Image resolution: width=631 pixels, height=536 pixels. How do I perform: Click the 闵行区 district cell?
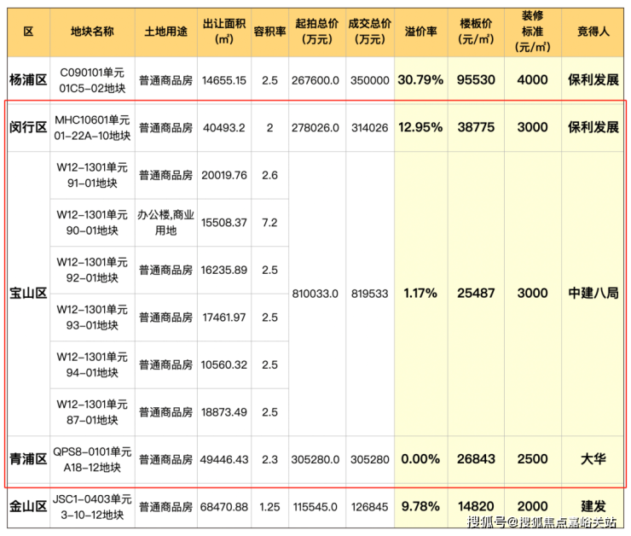[x=27, y=127]
